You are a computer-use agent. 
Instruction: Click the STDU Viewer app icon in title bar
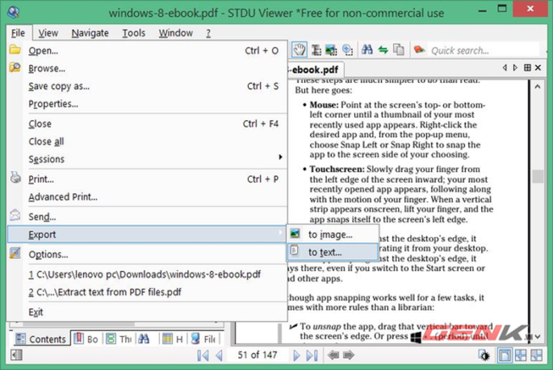click(13, 12)
